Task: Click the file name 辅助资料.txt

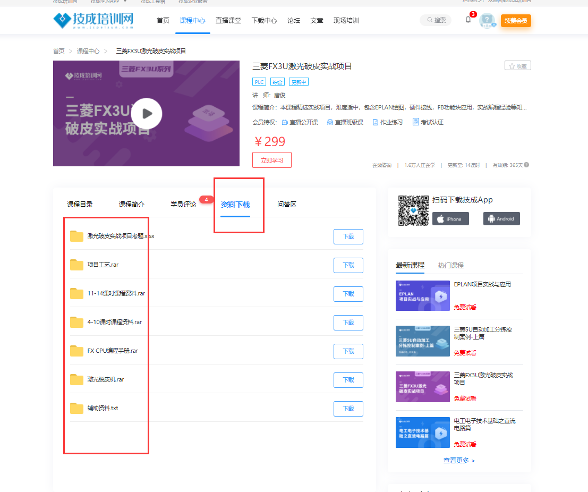Action: (103, 408)
